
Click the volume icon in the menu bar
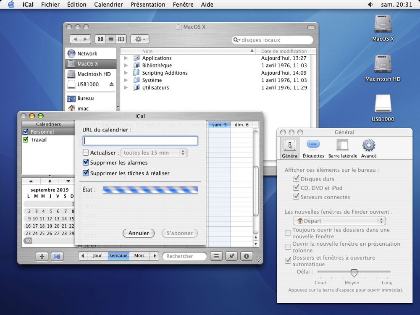point(370,5)
